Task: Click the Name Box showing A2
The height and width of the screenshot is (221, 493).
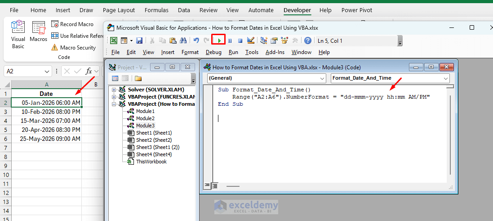Action: tap(28, 72)
